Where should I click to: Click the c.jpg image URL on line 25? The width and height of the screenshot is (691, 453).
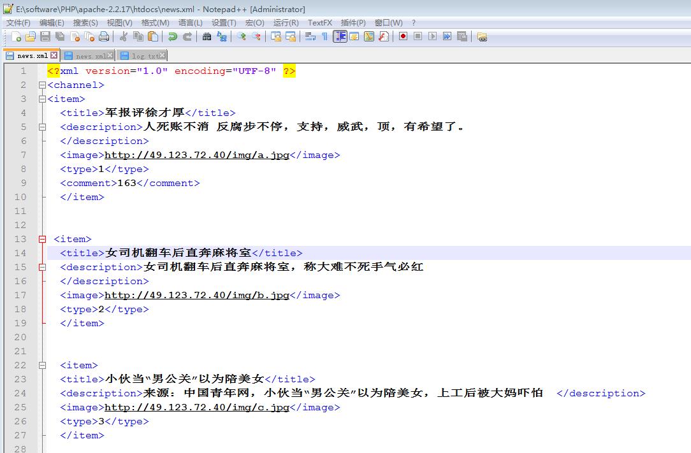pos(197,408)
